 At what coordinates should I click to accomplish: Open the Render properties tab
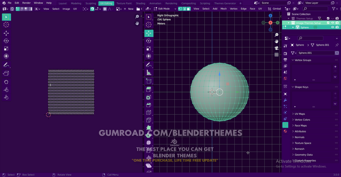coord(285,53)
